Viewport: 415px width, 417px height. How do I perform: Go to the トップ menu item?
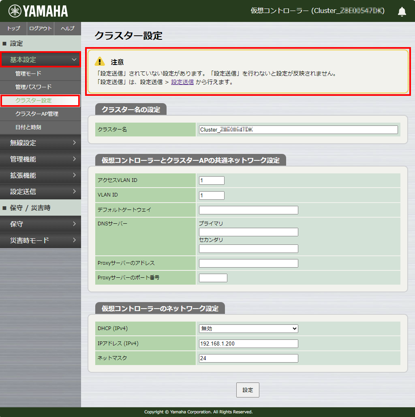pos(13,28)
